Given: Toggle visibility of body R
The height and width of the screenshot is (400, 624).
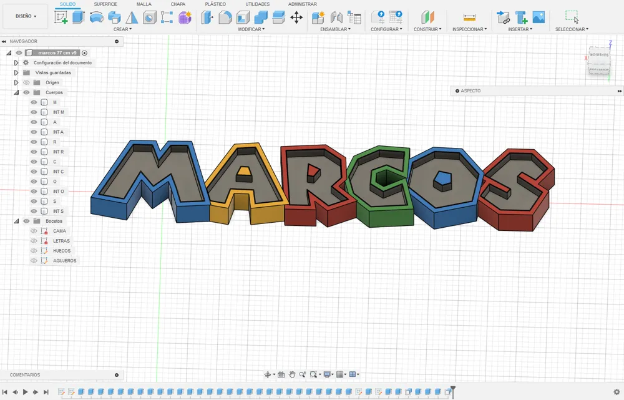Looking at the screenshot, I should pyautogui.click(x=34, y=142).
